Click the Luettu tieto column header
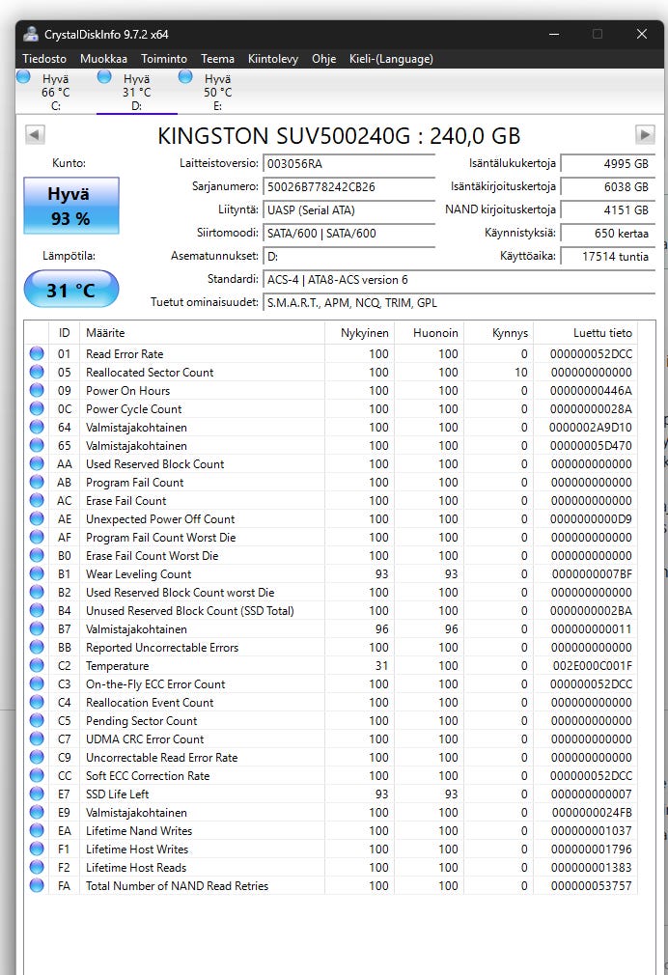 click(x=586, y=333)
